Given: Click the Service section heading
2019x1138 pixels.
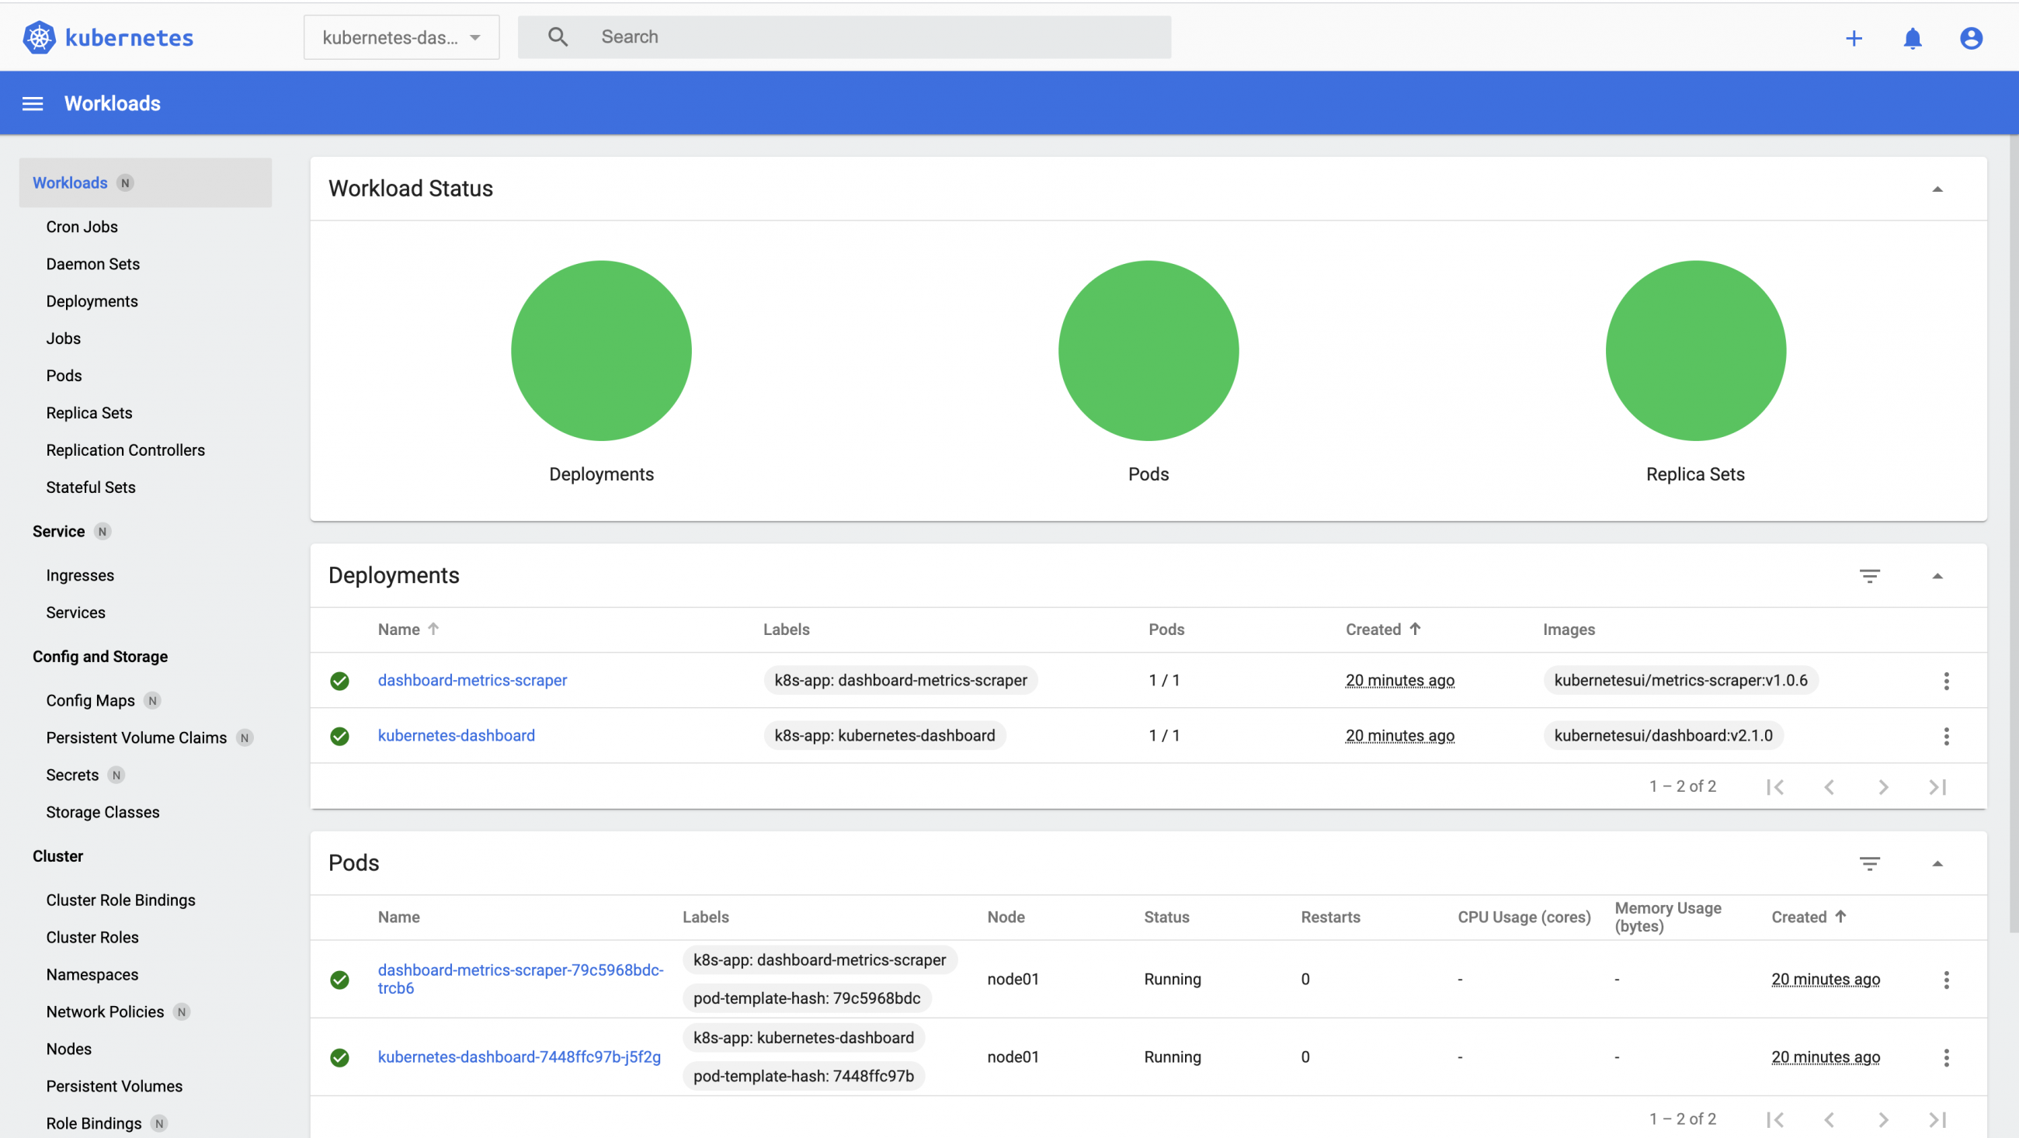Looking at the screenshot, I should (x=59, y=532).
